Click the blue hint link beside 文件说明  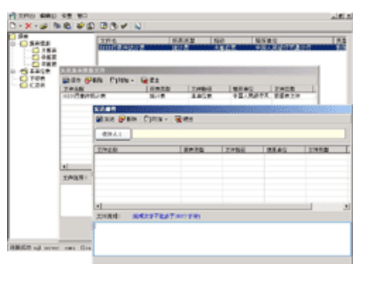tap(167, 216)
